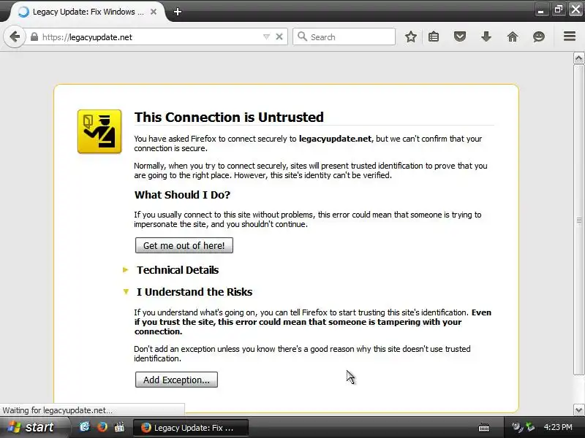Open the URL history dropdown arrow

pyautogui.click(x=266, y=37)
